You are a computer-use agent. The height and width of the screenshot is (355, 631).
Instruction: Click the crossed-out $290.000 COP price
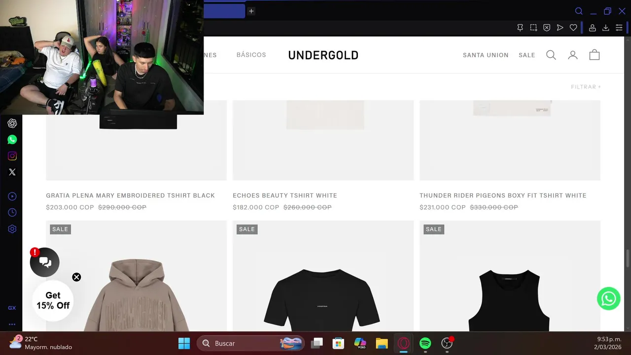[x=122, y=207]
